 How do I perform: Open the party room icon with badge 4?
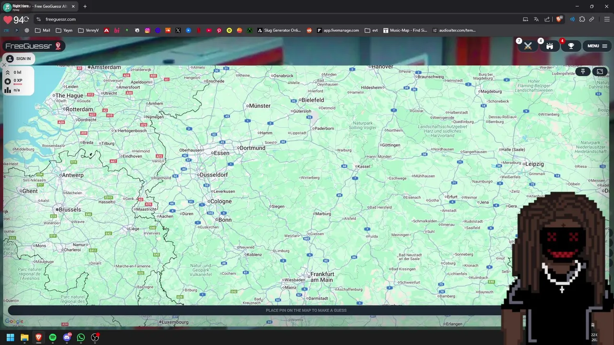pos(550,46)
